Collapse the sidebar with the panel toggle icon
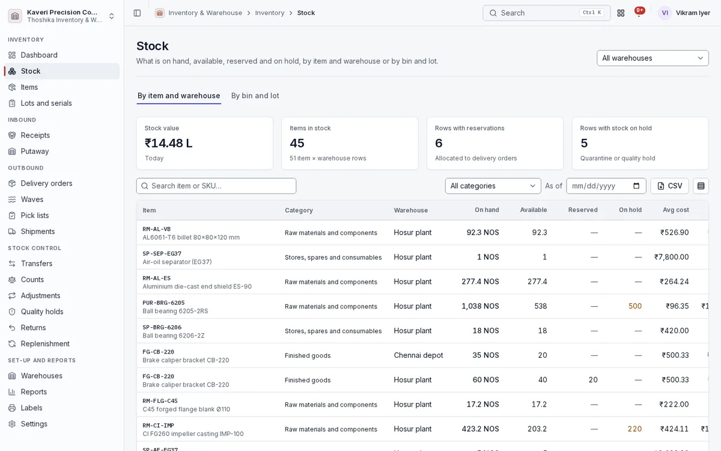Image resolution: width=721 pixels, height=451 pixels. pyautogui.click(x=137, y=13)
